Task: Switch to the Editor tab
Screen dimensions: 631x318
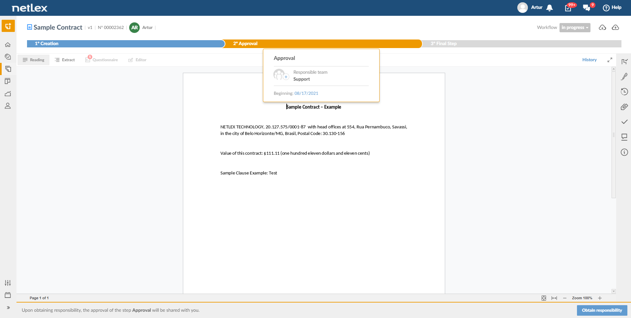Action: (137, 60)
